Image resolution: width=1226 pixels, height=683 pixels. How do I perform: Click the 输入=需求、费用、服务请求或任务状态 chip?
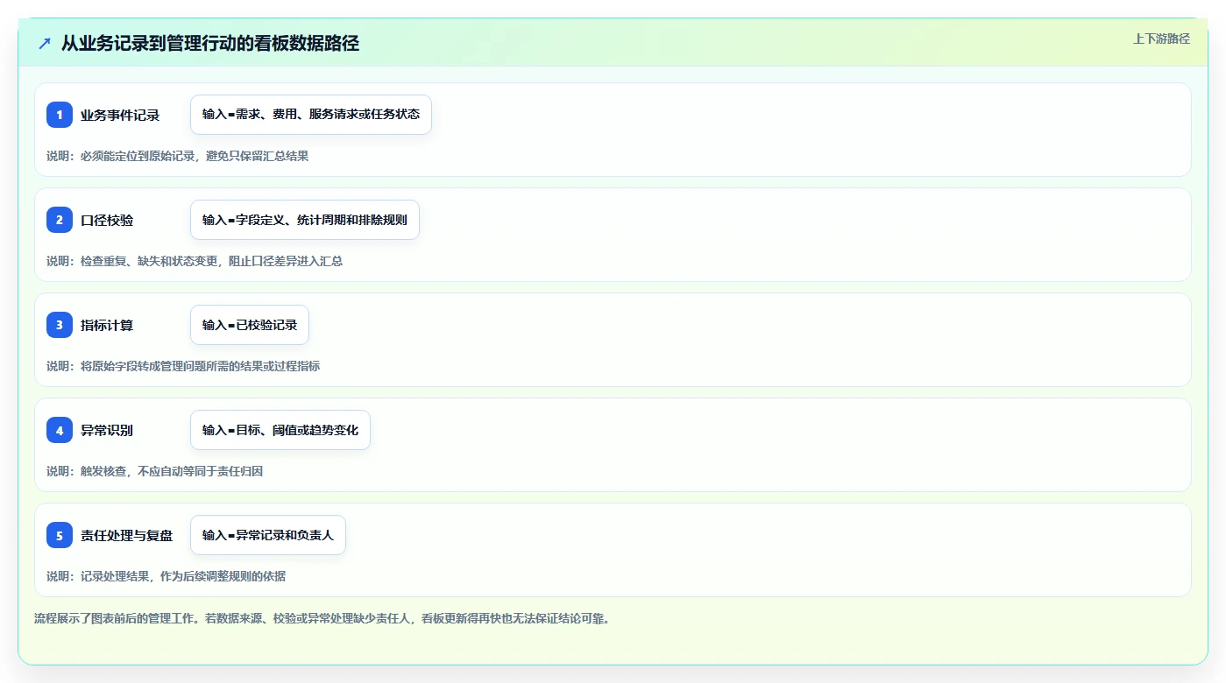(x=311, y=115)
